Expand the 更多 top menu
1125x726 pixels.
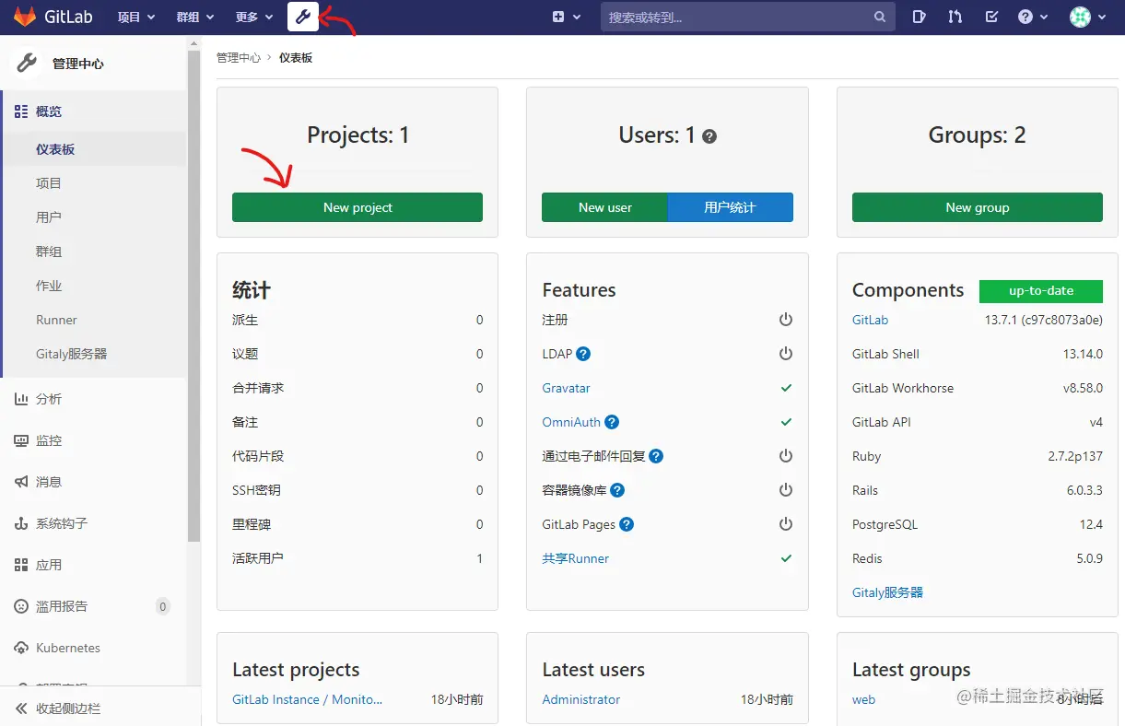pyautogui.click(x=254, y=17)
